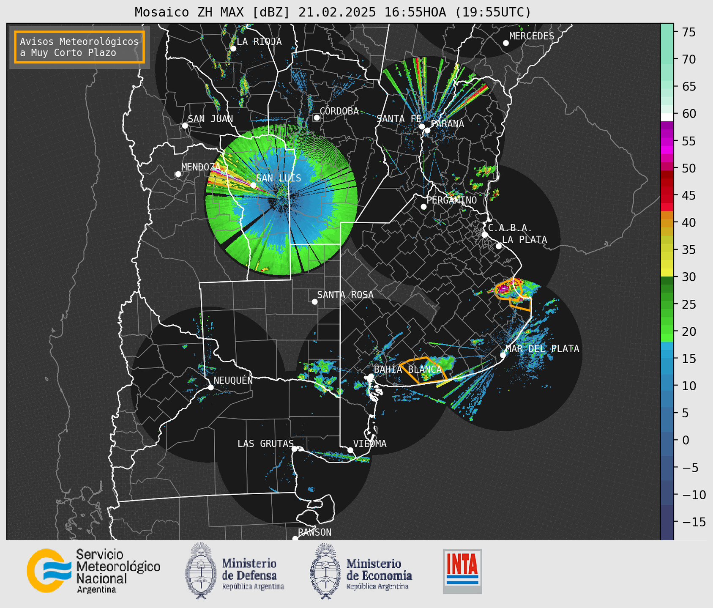Click the PERGAMINO city label
This screenshot has height=608, width=713.
451,200
